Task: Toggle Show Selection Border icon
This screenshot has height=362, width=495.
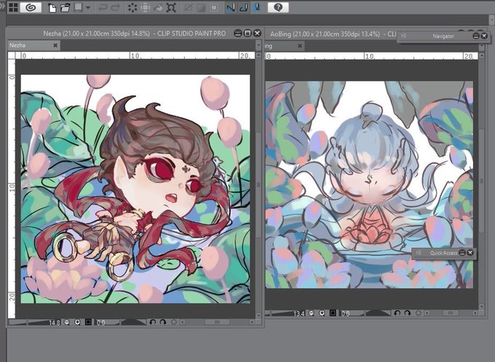Action: (214, 8)
